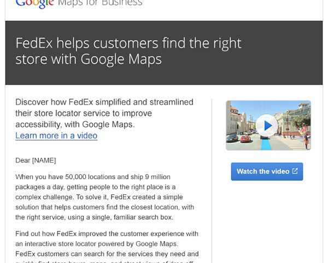Click the balloons in the video thumbnail

pyautogui.click(x=302, y=131)
